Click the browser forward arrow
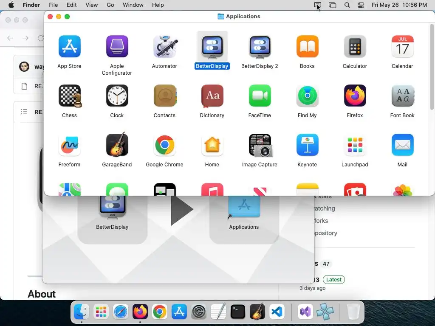 (x=25, y=38)
